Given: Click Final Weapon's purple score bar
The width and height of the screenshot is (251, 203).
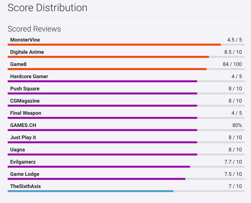Looking at the screenshot, I should pyautogui.click(x=102, y=118).
